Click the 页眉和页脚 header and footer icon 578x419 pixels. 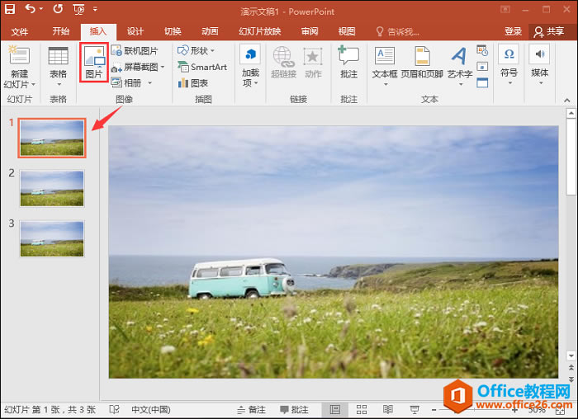423,62
